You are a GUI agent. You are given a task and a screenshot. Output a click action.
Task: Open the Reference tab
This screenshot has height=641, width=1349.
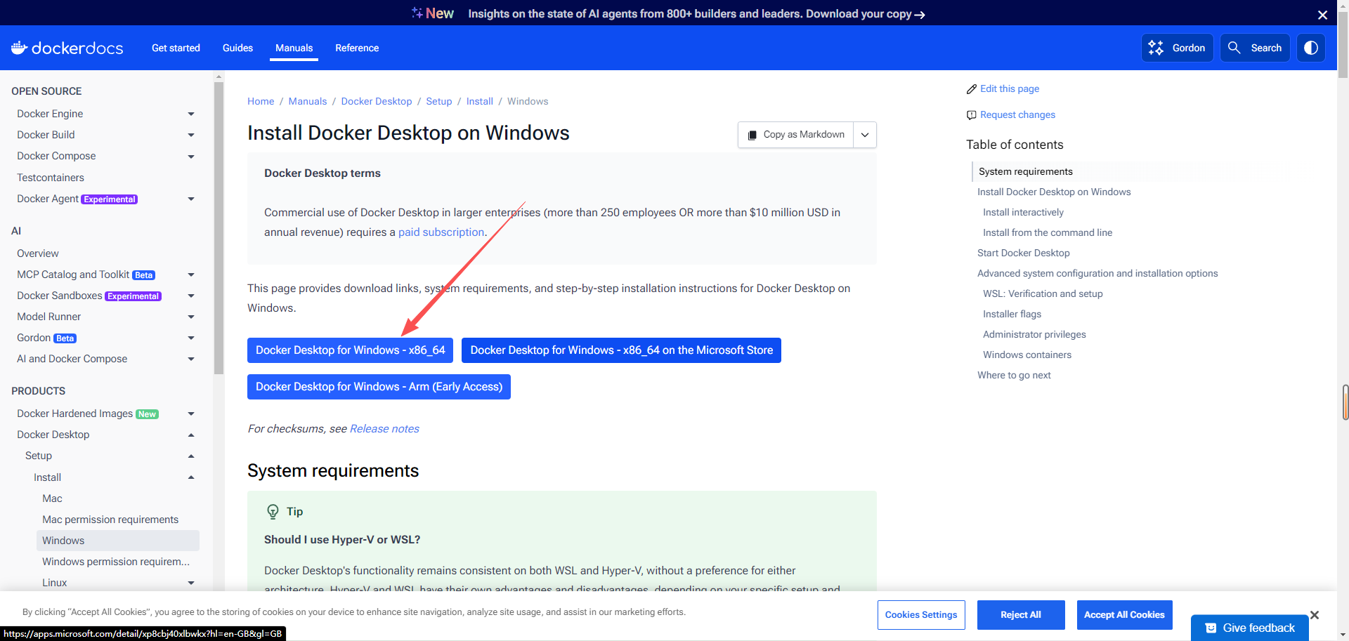pos(357,48)
